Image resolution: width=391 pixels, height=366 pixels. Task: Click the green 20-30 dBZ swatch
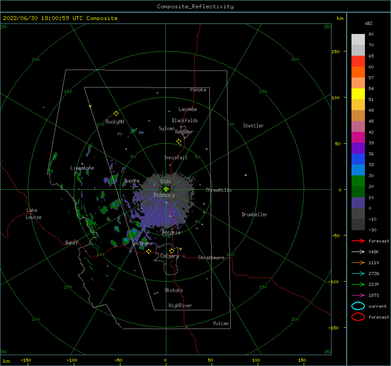(358, 181)
